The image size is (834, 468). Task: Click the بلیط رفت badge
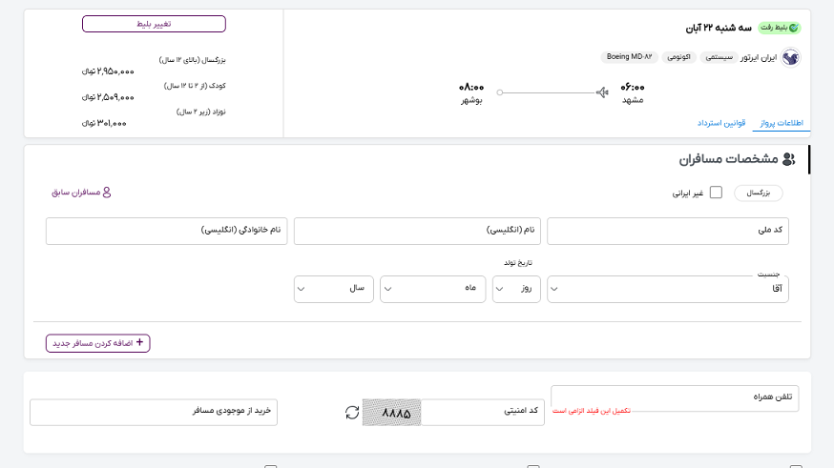point(780,28)
